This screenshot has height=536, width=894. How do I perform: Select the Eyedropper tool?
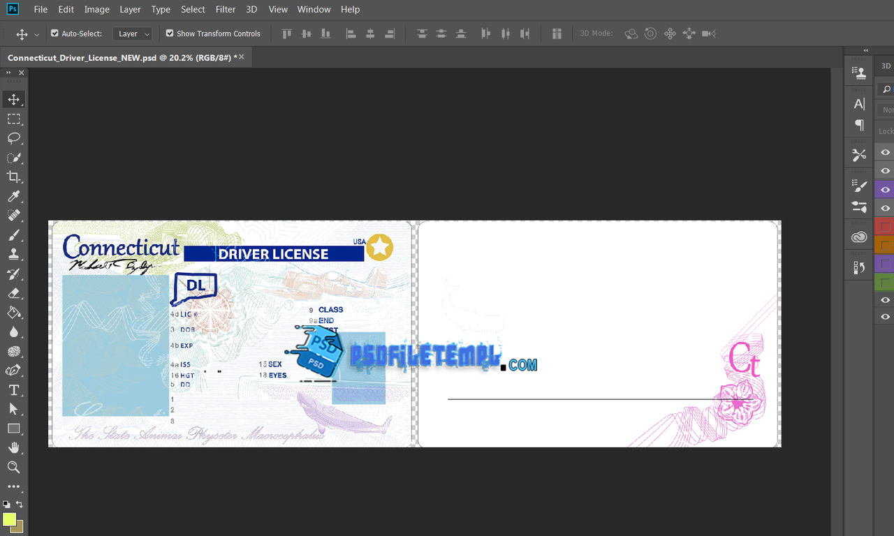pyautogui.click(x=13, y=197)
